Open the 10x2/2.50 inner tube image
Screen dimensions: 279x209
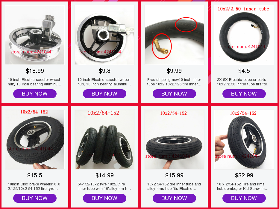[244, 35]
